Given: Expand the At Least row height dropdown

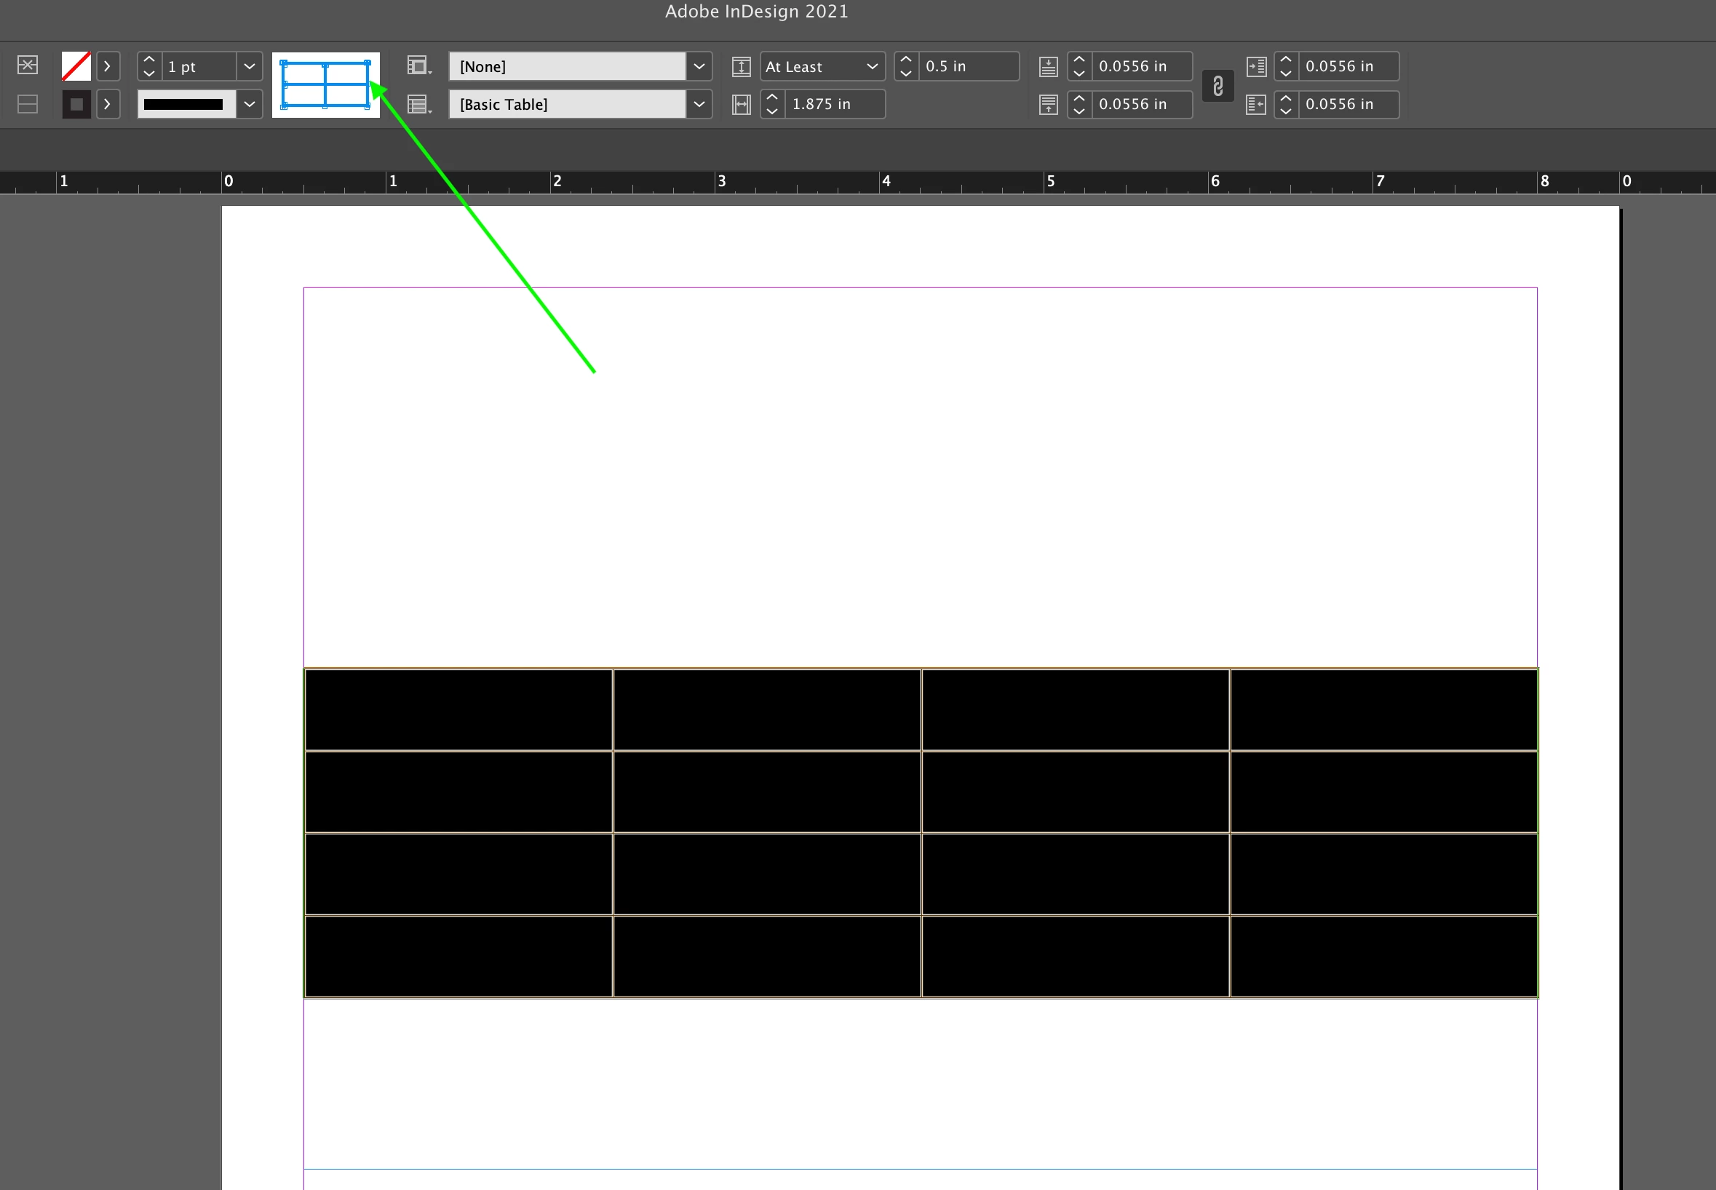Looking at the screenshot, I should pyautogui.click(x=871, y=66).
